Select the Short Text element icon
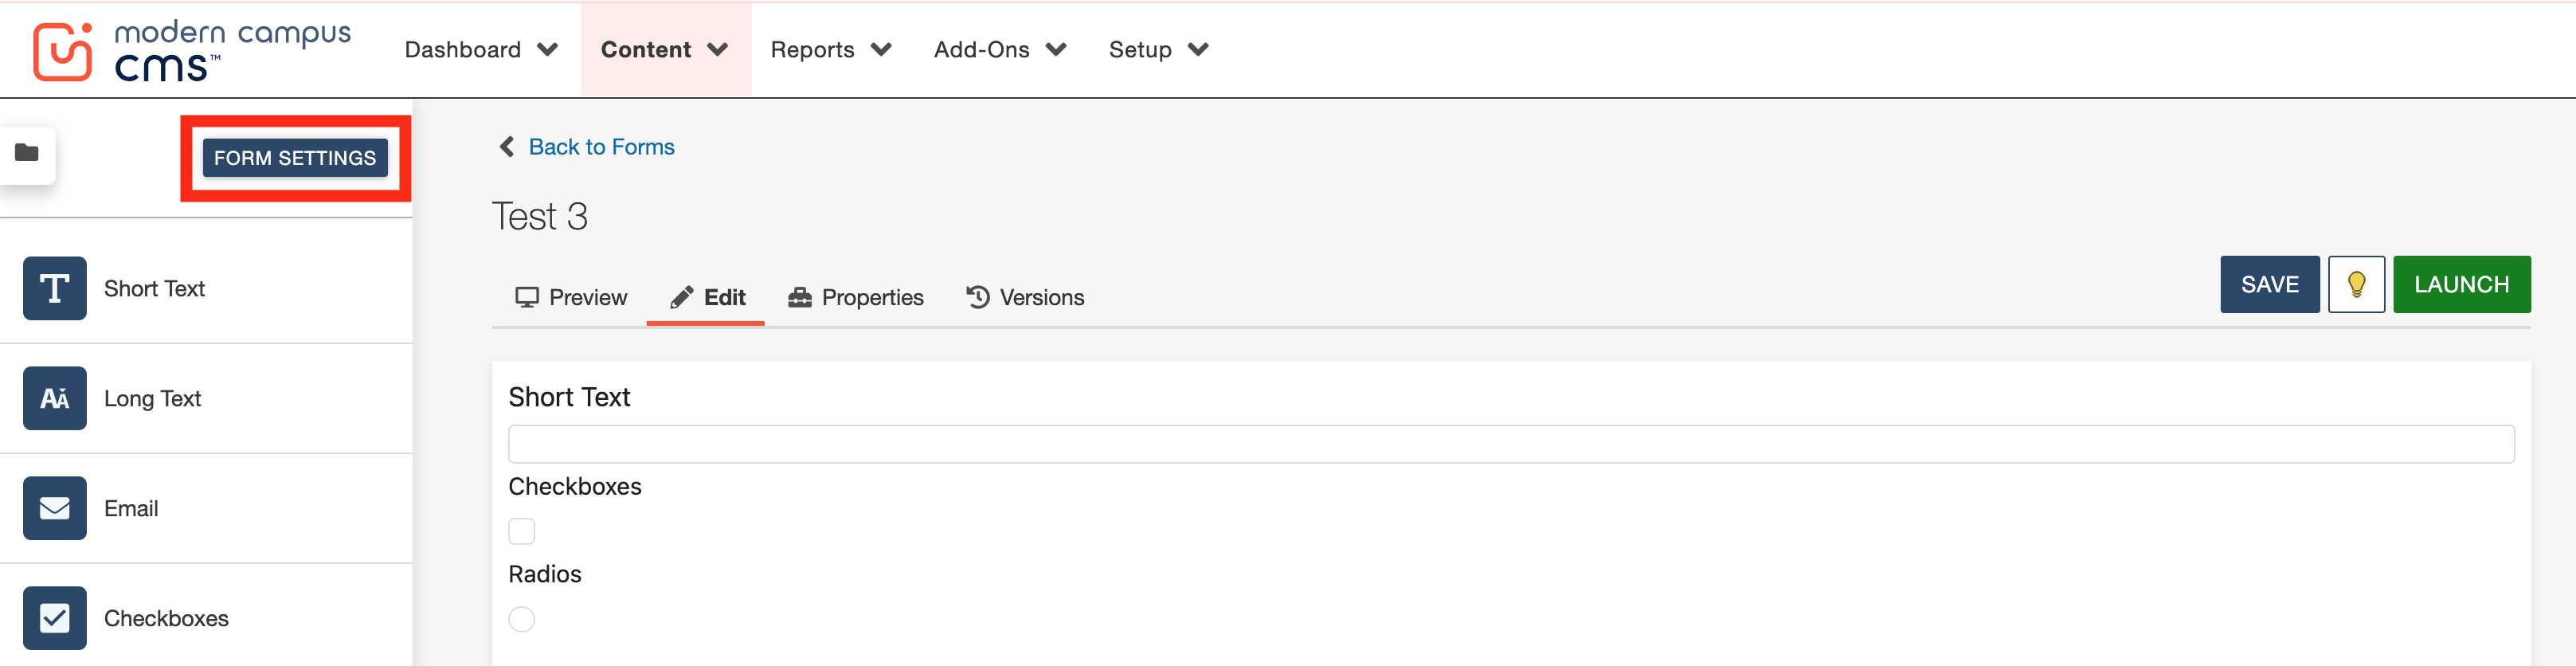The height and width of the screenshot is (666, 2576). pyautogui.click(x=55, y=289)
